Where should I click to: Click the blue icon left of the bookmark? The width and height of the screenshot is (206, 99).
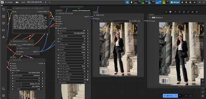click(x=127, y=2)
